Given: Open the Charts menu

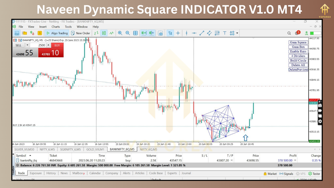Looking at the screenshot, I should (56, 27).
